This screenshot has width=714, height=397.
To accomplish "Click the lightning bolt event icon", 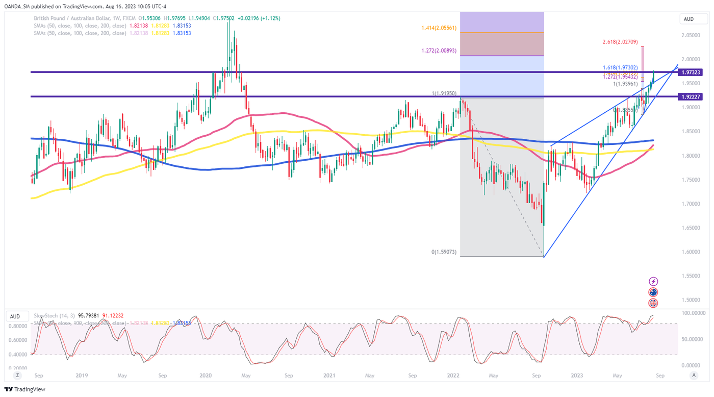I will click(653, 281).
